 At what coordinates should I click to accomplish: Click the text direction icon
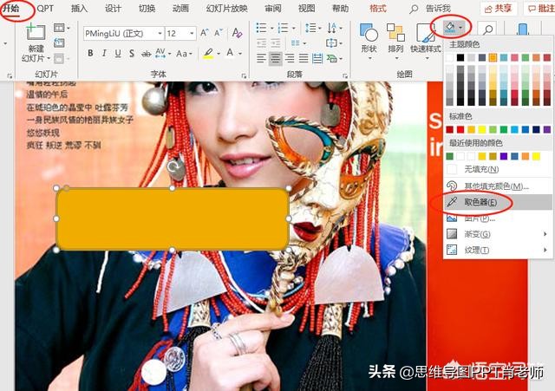[332, 28]
